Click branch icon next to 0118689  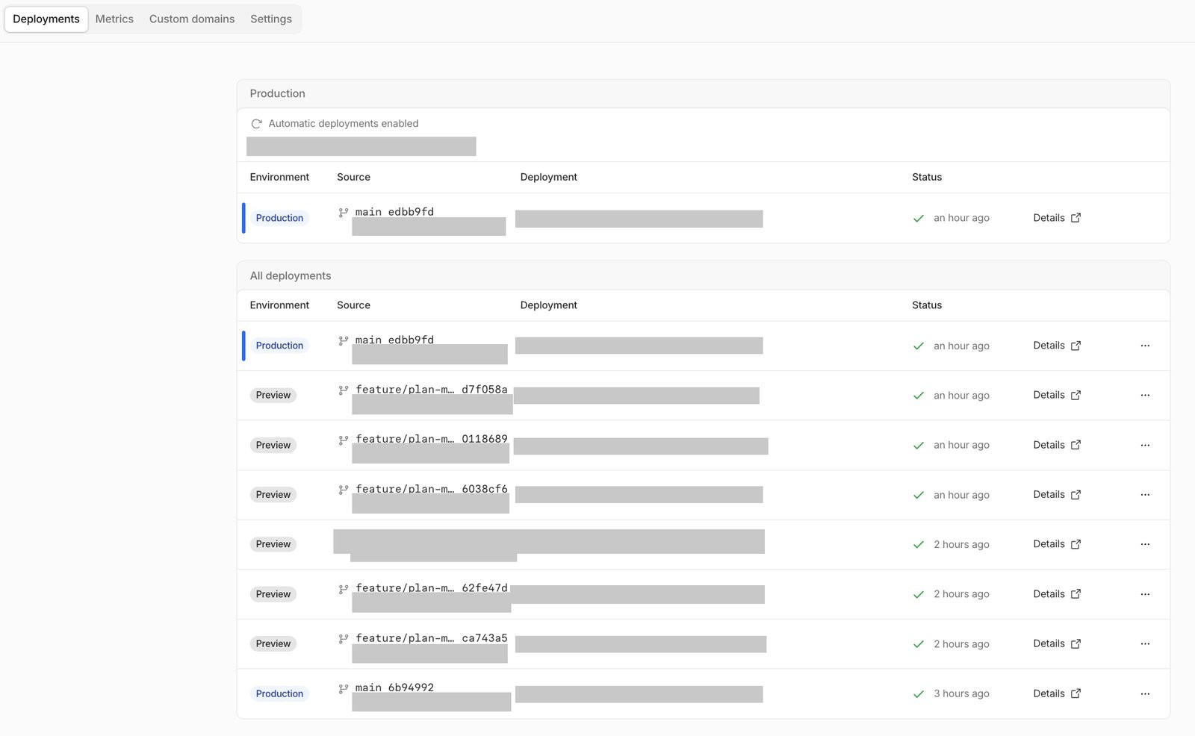[344, 440]
